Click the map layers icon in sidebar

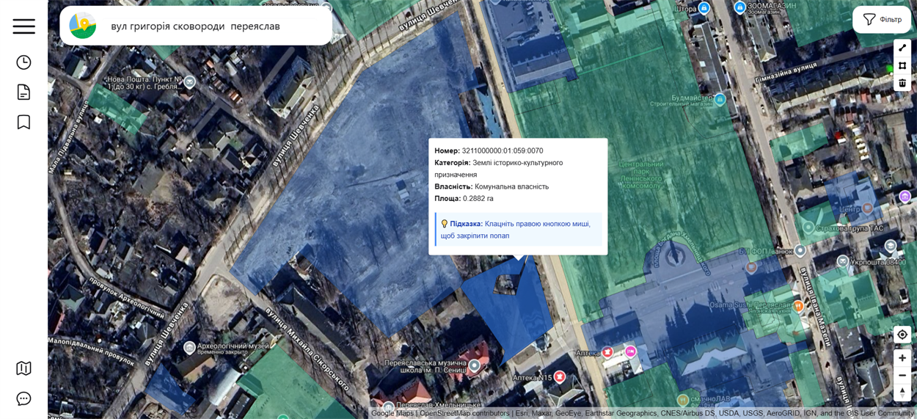[x=23, y=368]
